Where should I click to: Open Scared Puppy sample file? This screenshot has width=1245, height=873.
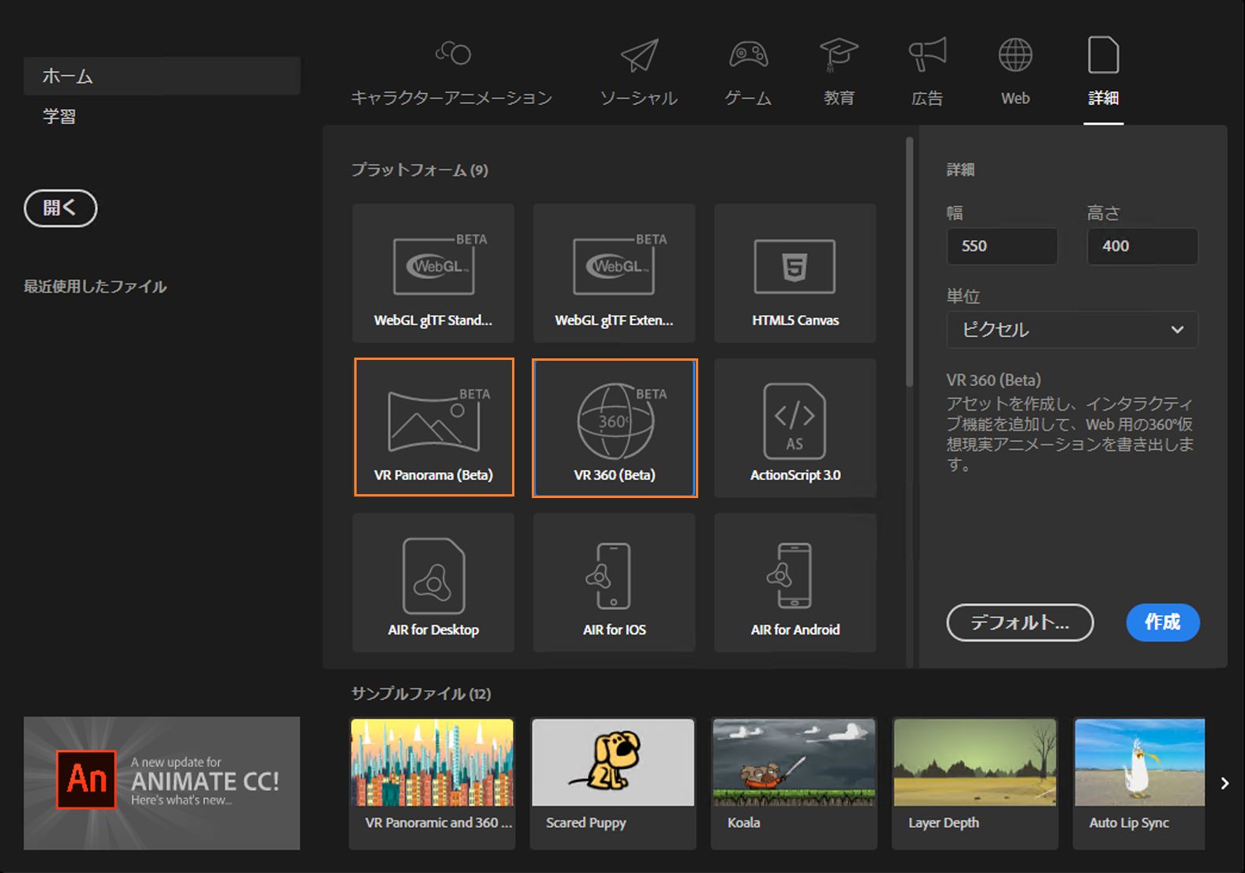point(613,783)
